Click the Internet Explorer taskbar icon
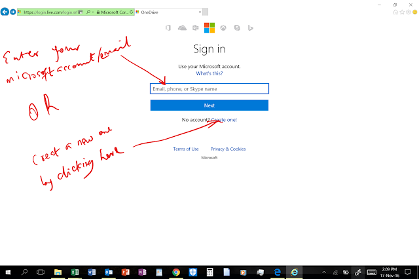Screen dimensions: 419x279 [295, 272]
